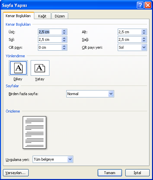Increase the Üst margin value
The image size is (153, 180).
[x=64, y=31]
